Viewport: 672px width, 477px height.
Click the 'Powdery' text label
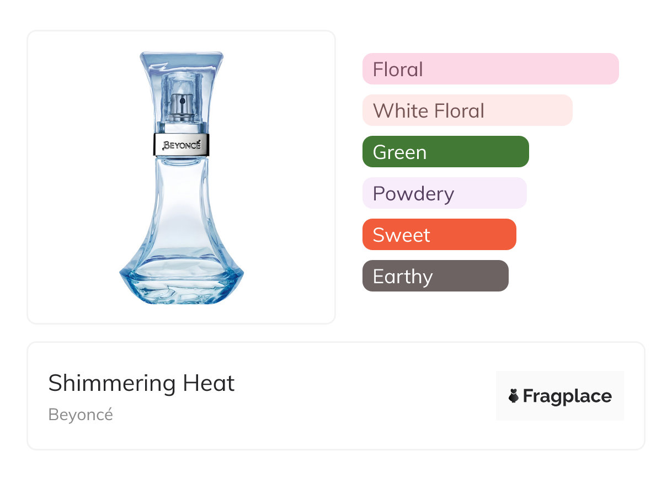click(x=413, y=194)
